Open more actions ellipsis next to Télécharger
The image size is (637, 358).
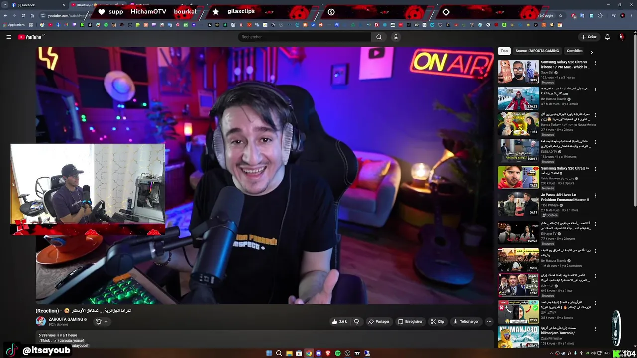coord(489,322)
